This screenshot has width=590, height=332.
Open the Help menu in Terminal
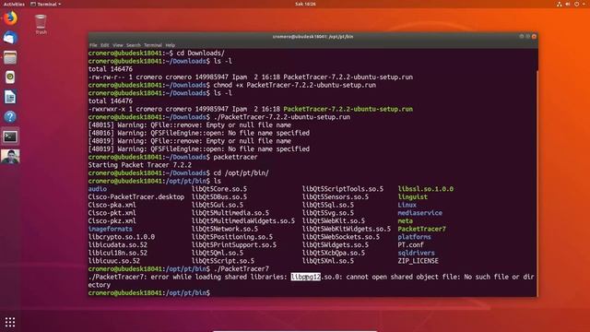pos(170,45)
